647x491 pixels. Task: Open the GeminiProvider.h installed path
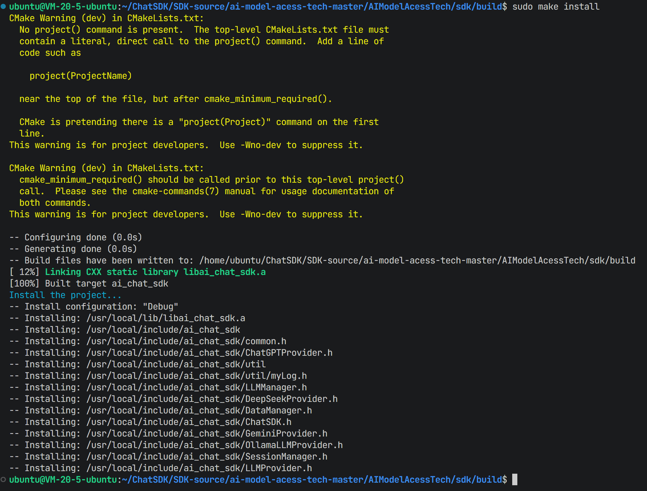[207, 434]
